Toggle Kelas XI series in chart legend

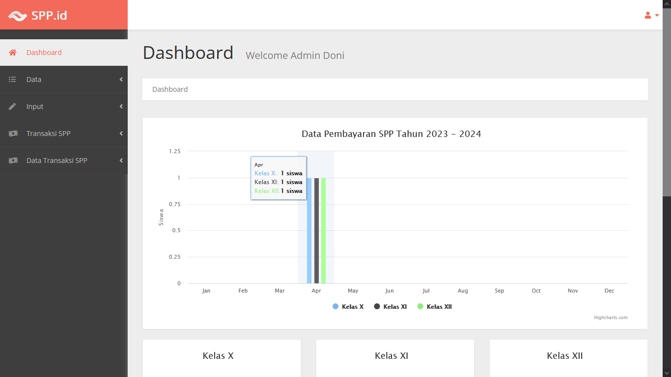[390, 306]
